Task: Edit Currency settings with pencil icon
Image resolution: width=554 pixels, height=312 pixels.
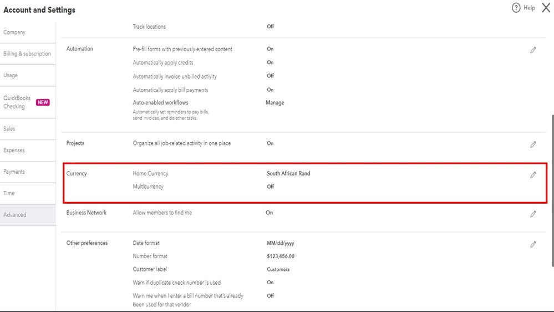Action: 533,174
